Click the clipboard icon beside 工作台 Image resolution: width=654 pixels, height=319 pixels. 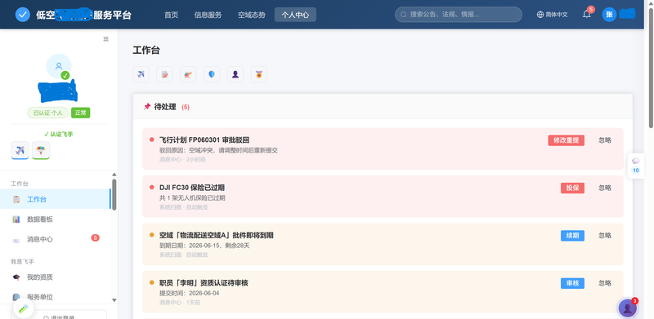16,199
